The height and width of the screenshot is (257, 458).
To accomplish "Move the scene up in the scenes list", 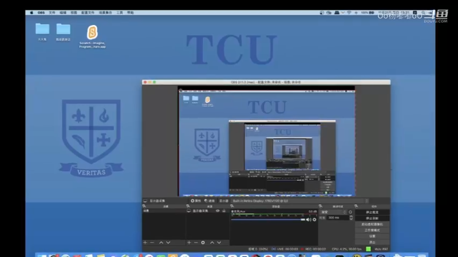I will click(x=161, y=242).
